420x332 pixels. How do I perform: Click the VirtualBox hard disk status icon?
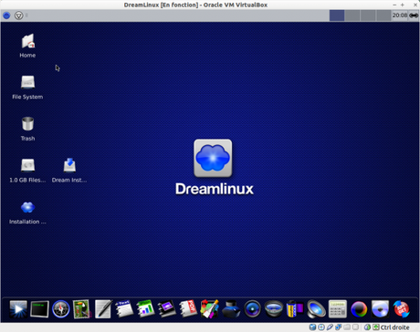tap(312, 327)
